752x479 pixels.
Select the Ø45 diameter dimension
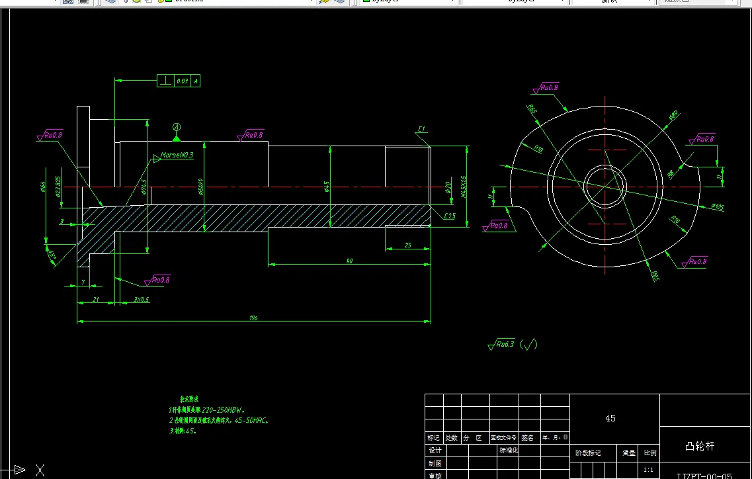(x=327, y=186)
